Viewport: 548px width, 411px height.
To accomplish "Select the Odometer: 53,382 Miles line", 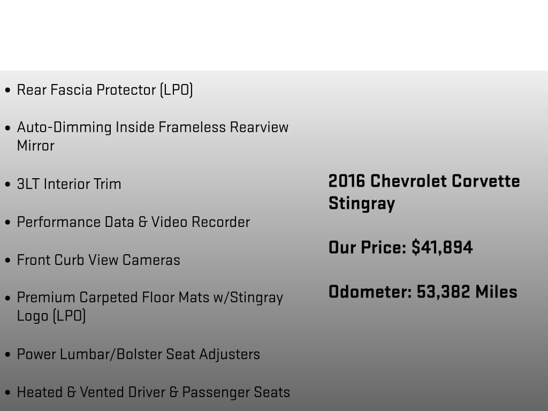I will click(x=423, y=292).
